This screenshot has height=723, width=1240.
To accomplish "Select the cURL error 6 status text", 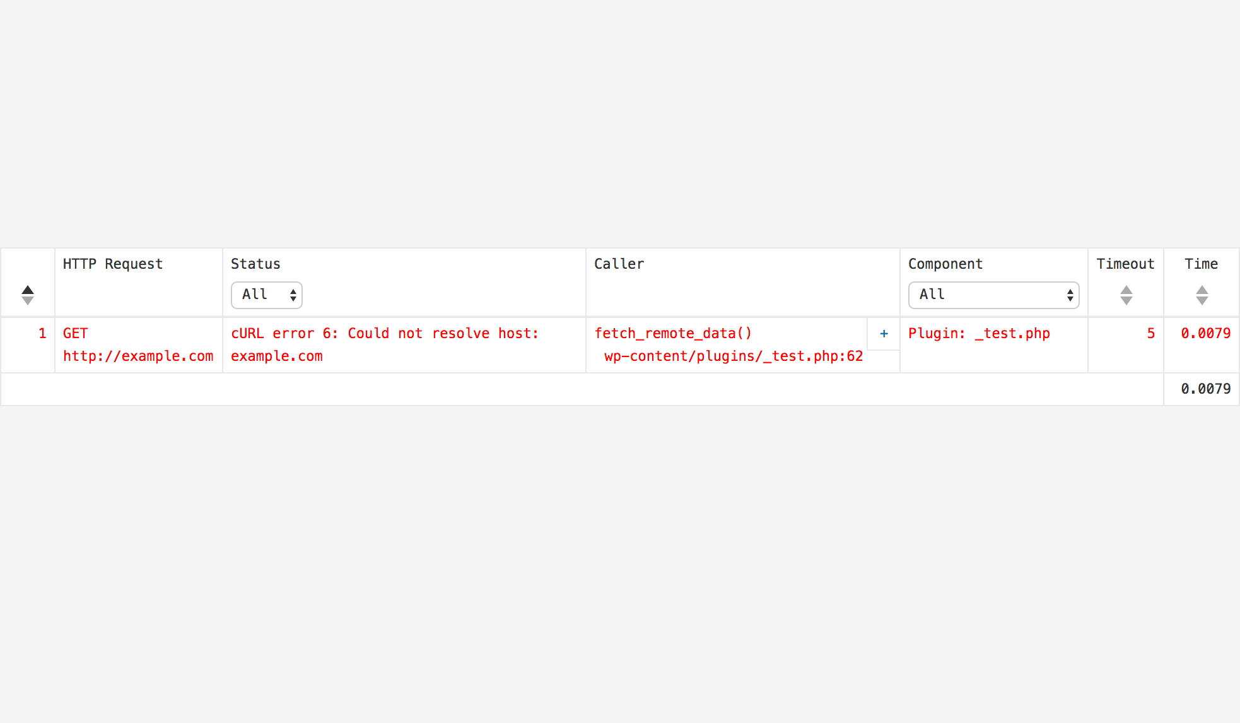I will (385, 344).
